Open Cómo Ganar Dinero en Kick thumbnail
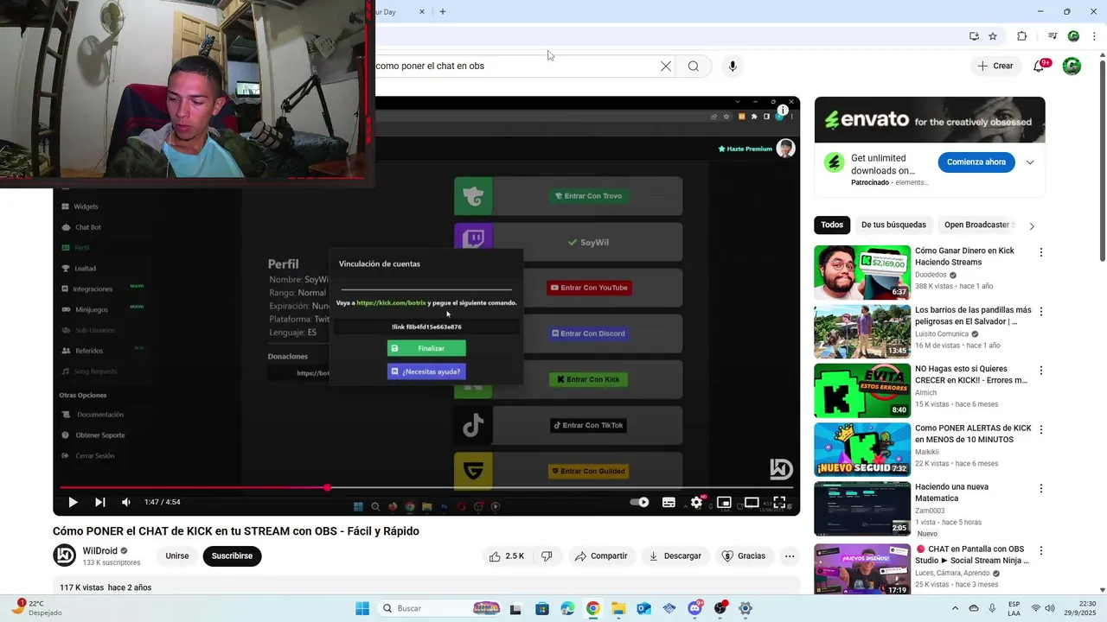The height and width of the screenshot is (622, 1107). pos(862,273)
